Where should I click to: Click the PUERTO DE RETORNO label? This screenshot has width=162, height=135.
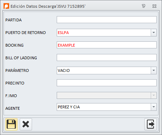coord(25,33)
